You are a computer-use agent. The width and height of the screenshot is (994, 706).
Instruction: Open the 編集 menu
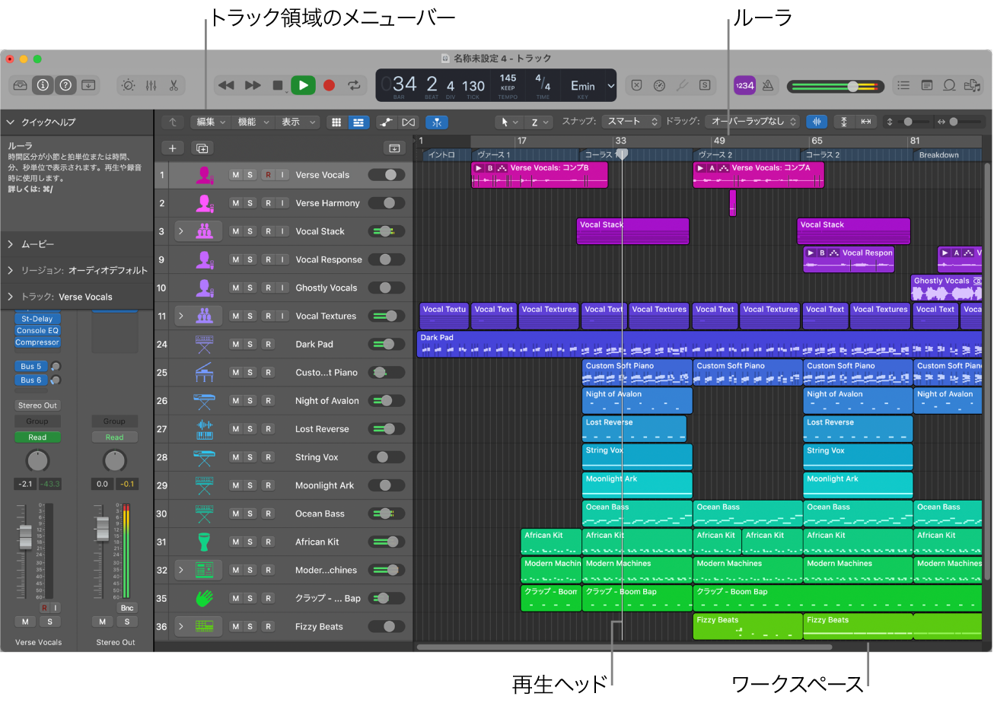pos(211,122)
